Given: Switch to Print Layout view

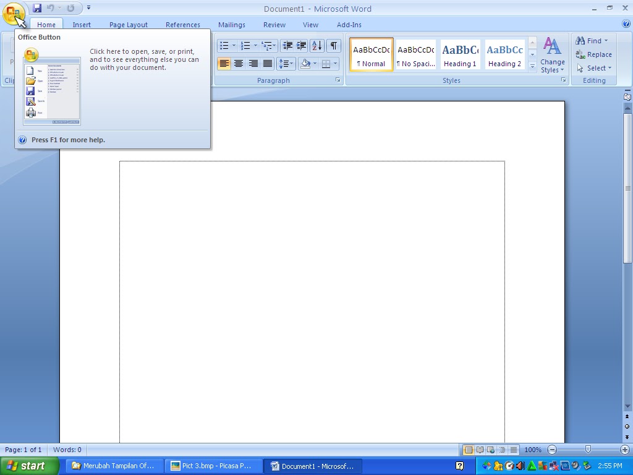Looking at the screenshot, I should pos(469,450).
